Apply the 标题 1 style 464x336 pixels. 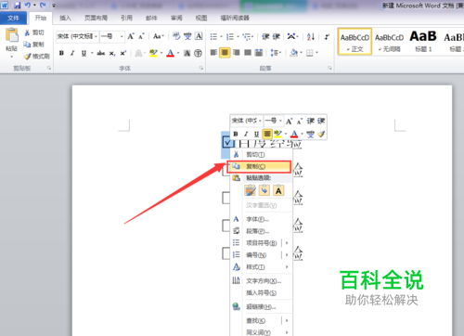423,42
